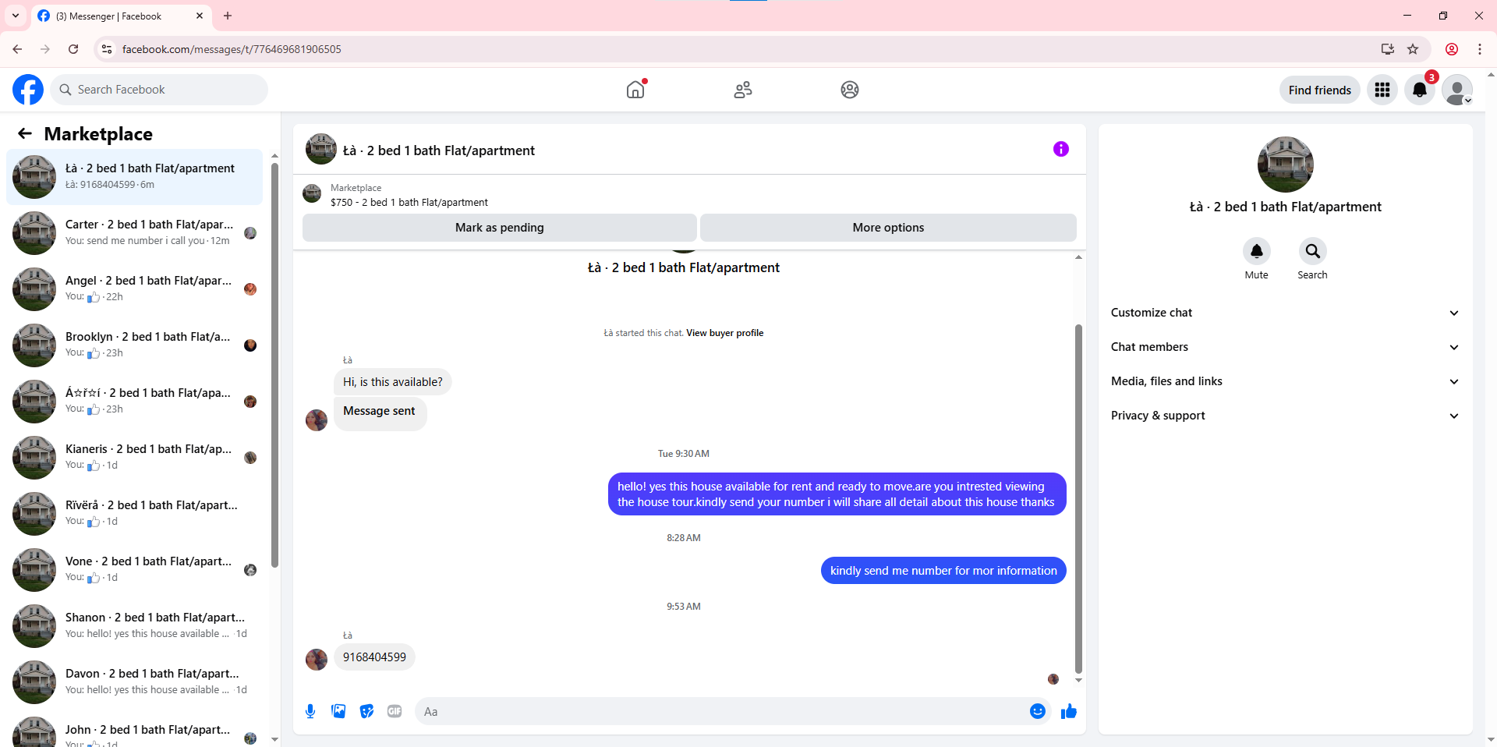Close the Messenger browser tab

point(200,16)
